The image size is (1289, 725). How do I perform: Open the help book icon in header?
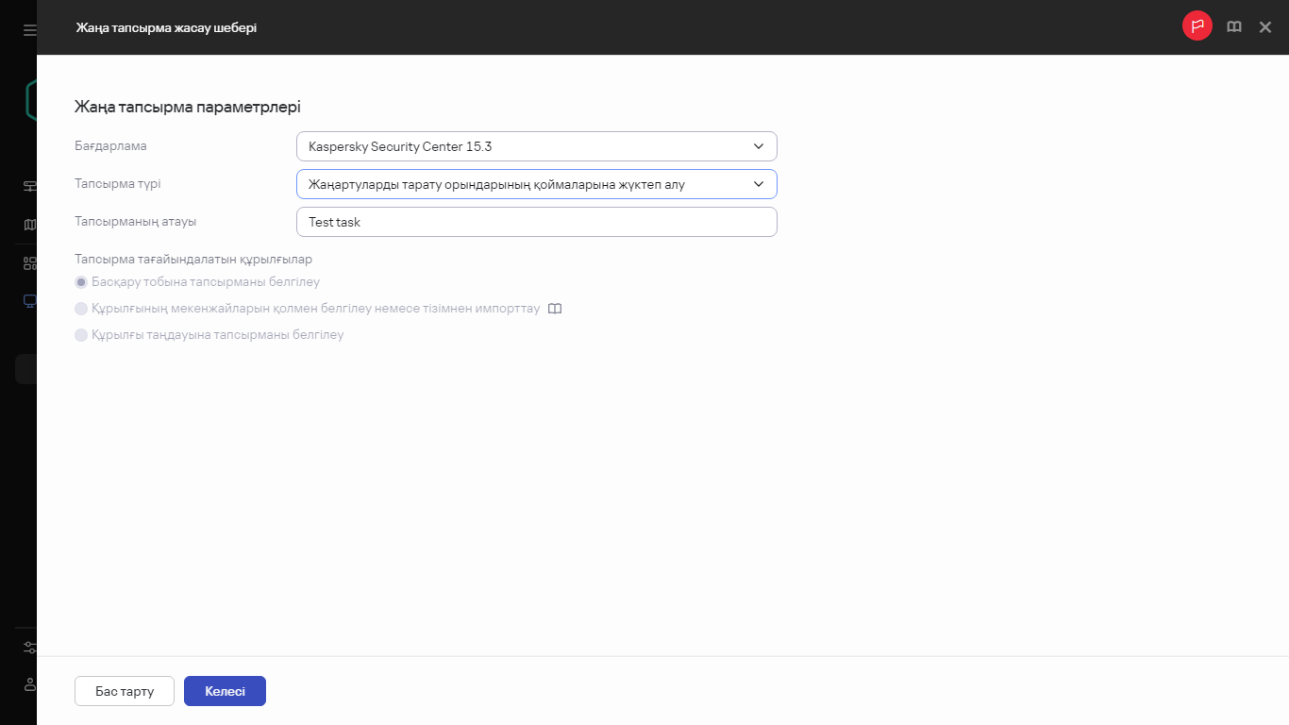click(1233, 27)
